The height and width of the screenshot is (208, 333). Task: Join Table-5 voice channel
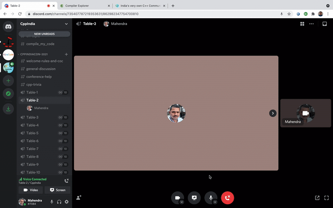45,133
